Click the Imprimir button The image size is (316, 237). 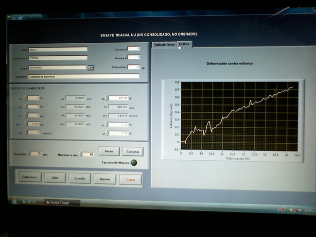[105, 179]
